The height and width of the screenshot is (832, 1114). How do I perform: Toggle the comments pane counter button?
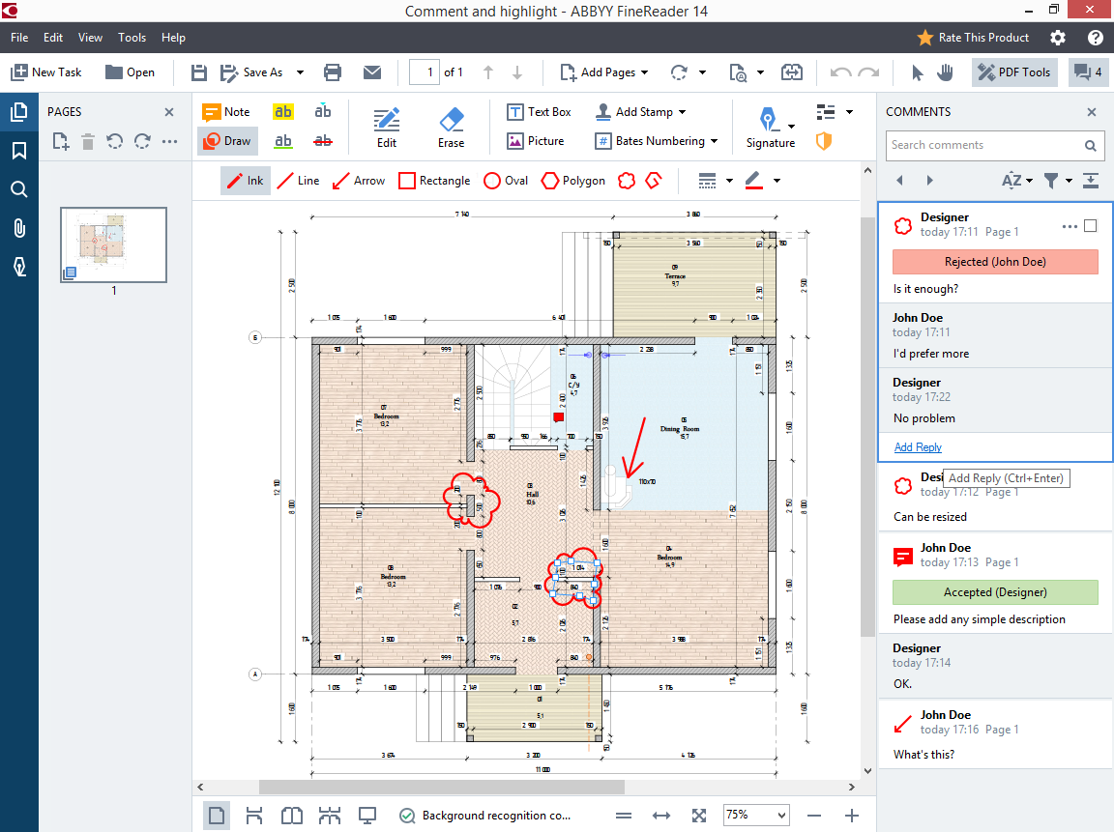[1088, 72]
